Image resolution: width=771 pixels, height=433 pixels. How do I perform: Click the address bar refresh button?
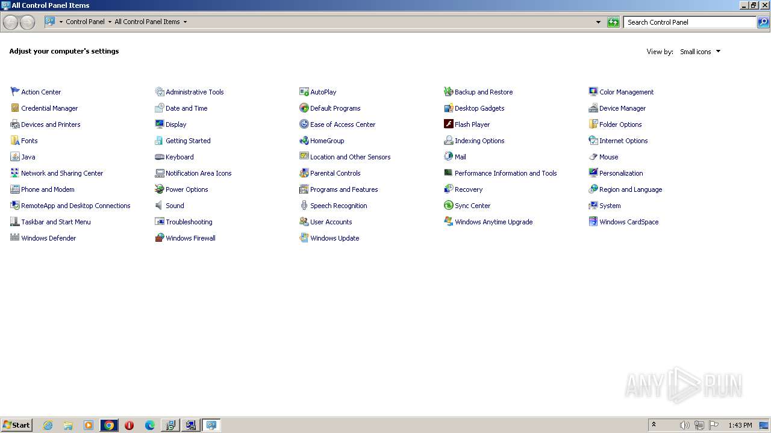pos(613,22)
